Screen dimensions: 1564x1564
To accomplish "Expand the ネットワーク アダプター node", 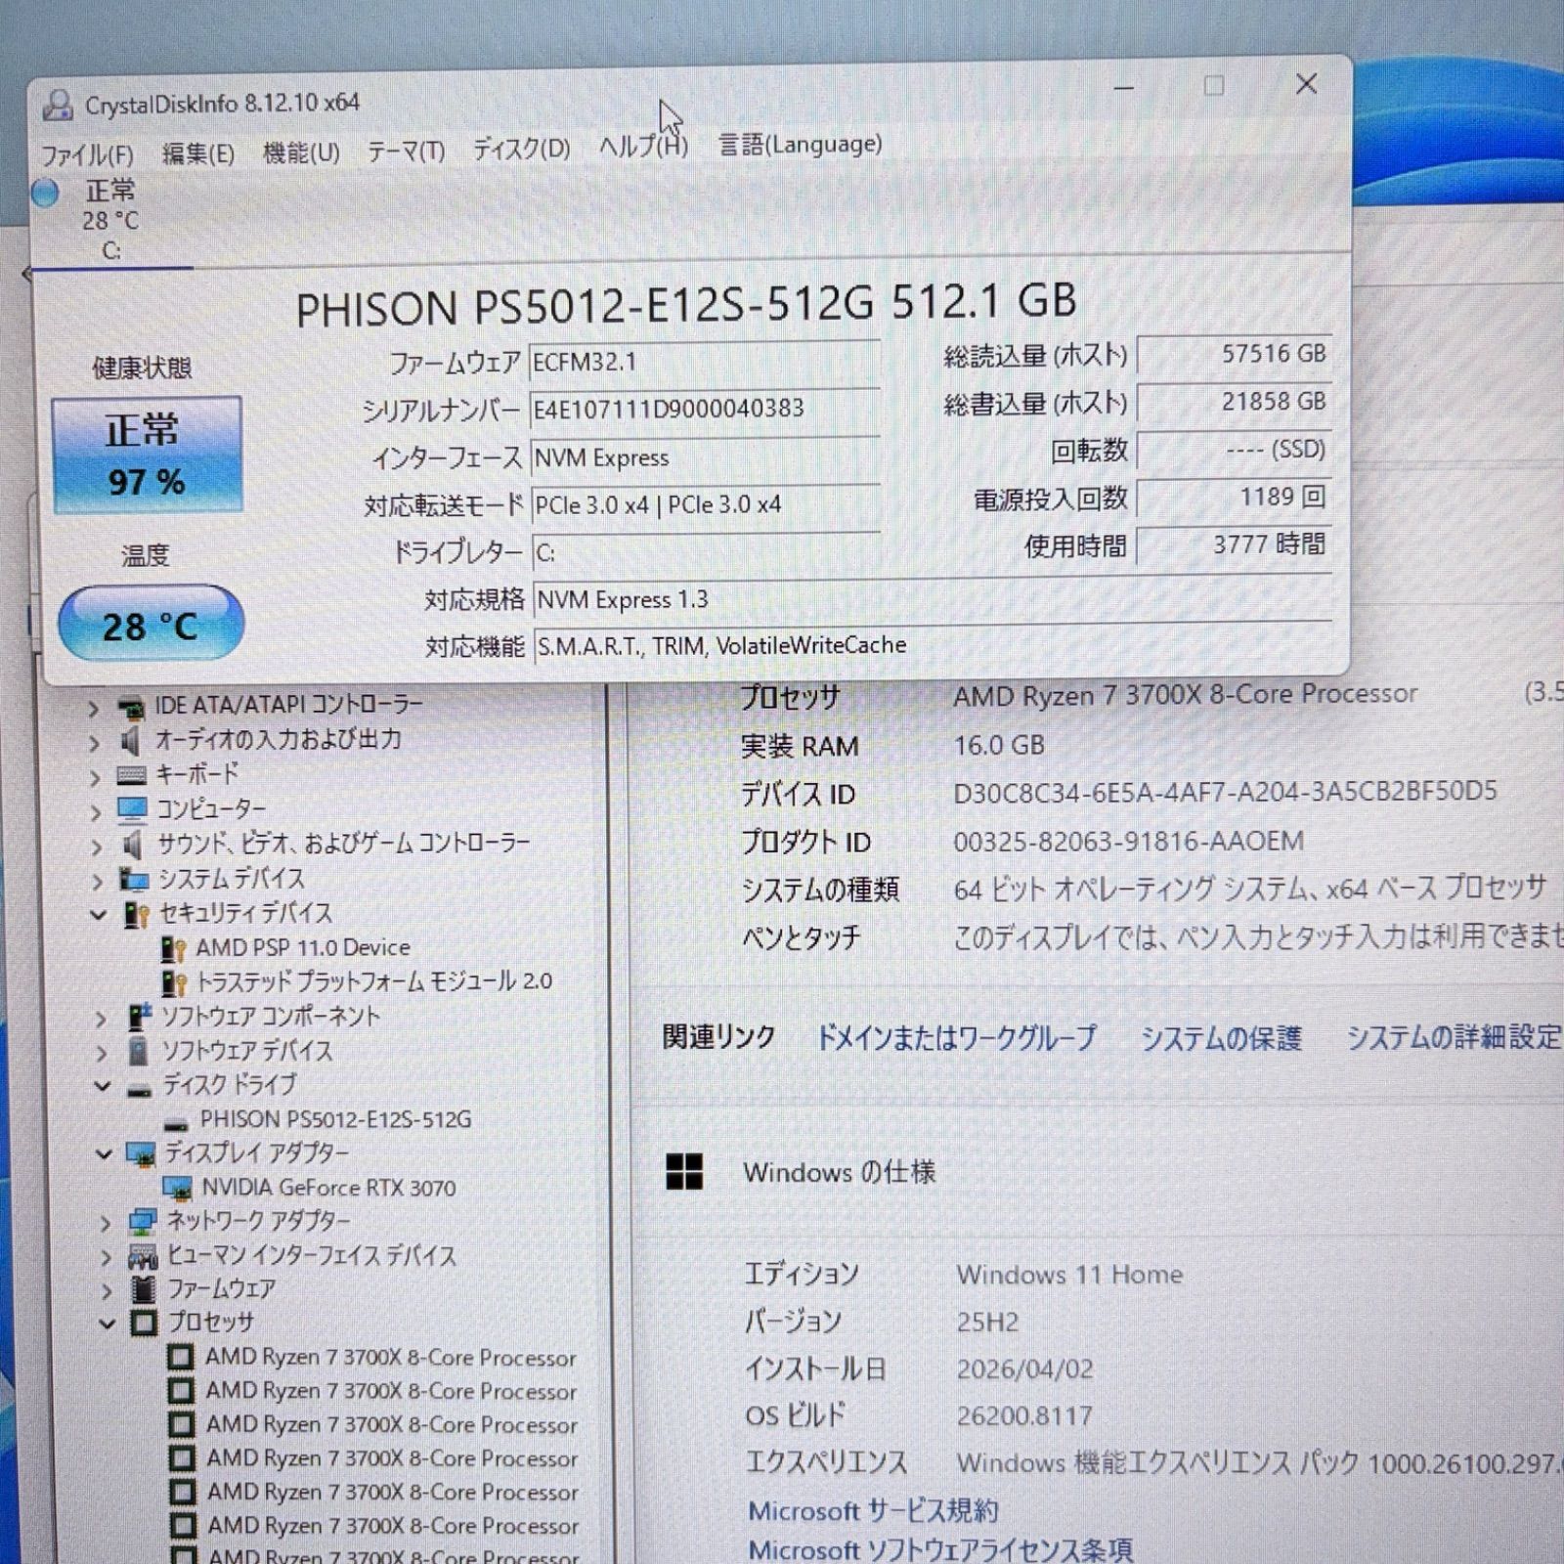I will (106, 1223).
